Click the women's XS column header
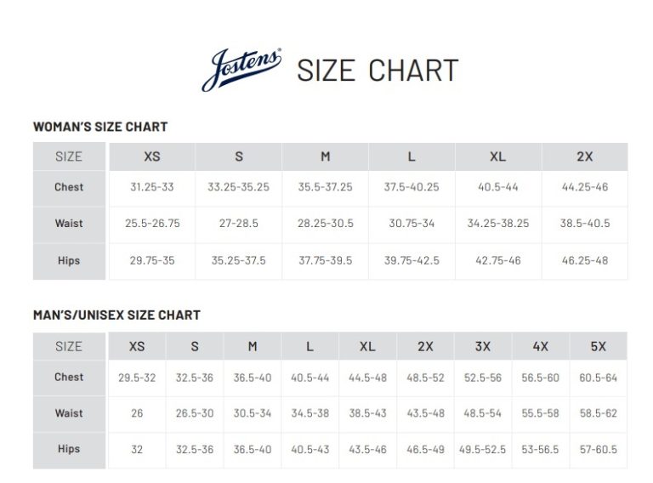 (x=152, y=156)
